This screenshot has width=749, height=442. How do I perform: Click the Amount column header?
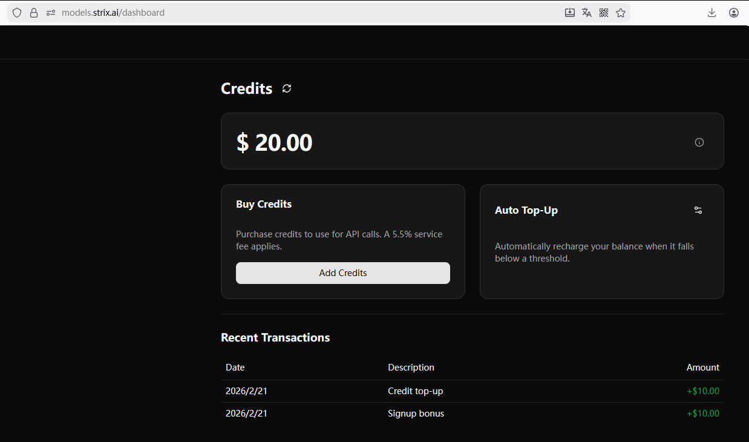click(702, 368)
